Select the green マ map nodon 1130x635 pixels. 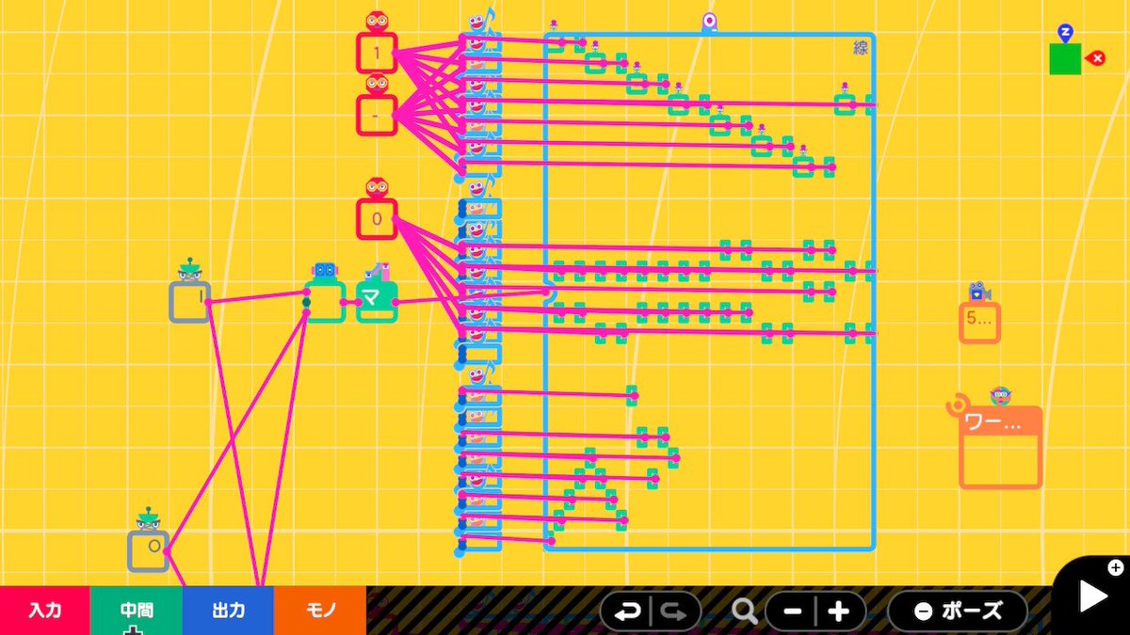click(377, 302)
